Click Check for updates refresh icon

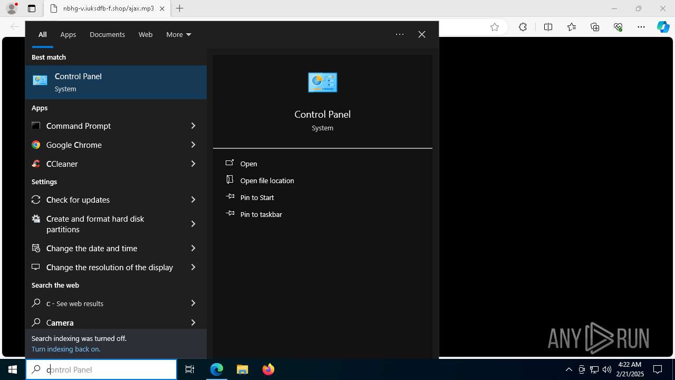click(x=36, y=199)
